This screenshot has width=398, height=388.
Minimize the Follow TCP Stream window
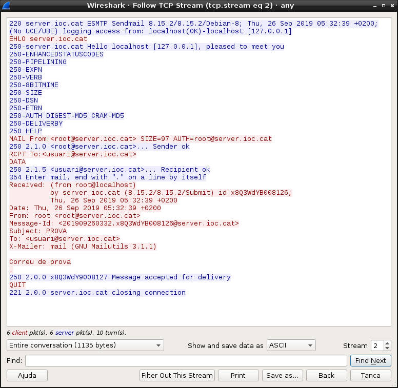(x=375, y=6)
